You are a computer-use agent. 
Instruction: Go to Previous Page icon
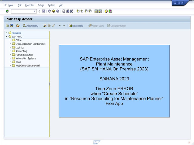(x=82, y=11)
